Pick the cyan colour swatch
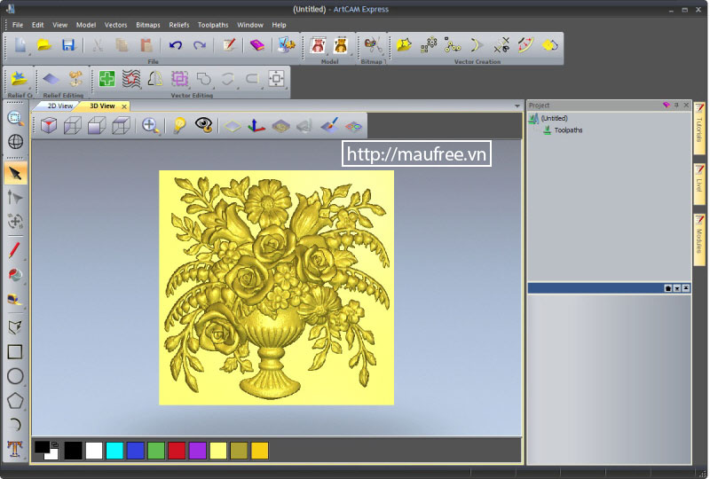 pos(114,451)
